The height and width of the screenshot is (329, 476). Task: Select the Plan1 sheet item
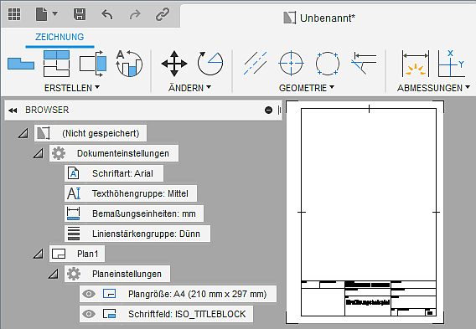tap(77, 254)
